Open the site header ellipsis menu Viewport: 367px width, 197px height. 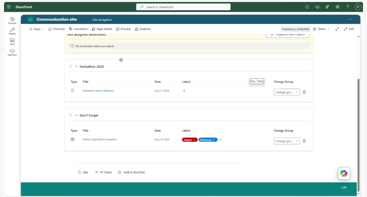pyautogui.click(x=350, y=19)
